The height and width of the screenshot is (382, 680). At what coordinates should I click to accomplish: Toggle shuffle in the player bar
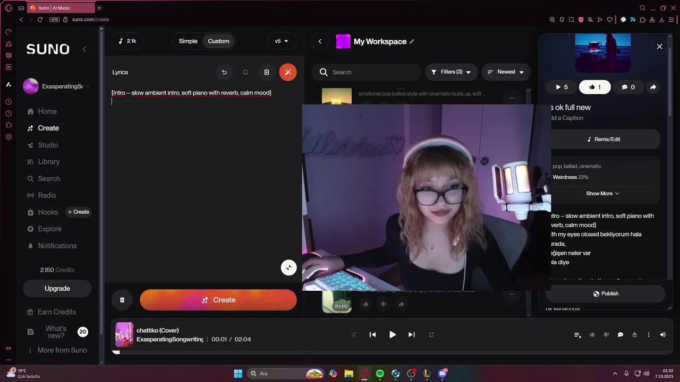(353, 335)
